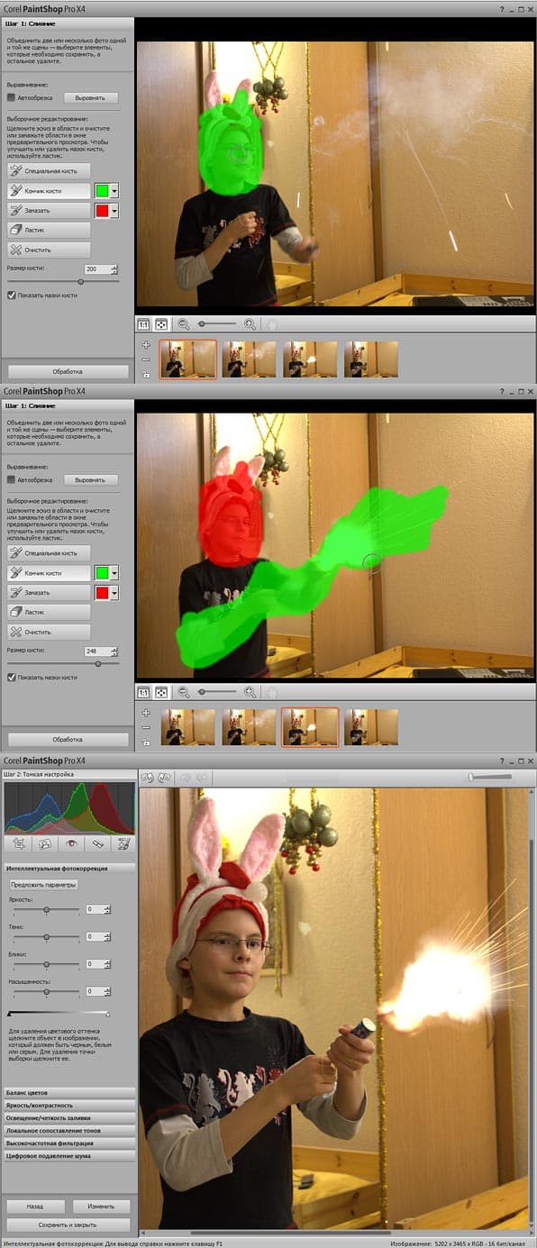Screen dimensions: 537x1248
Task: Click 1:1 zoom icon in brush-size-200 window
Action: [143, 324]
